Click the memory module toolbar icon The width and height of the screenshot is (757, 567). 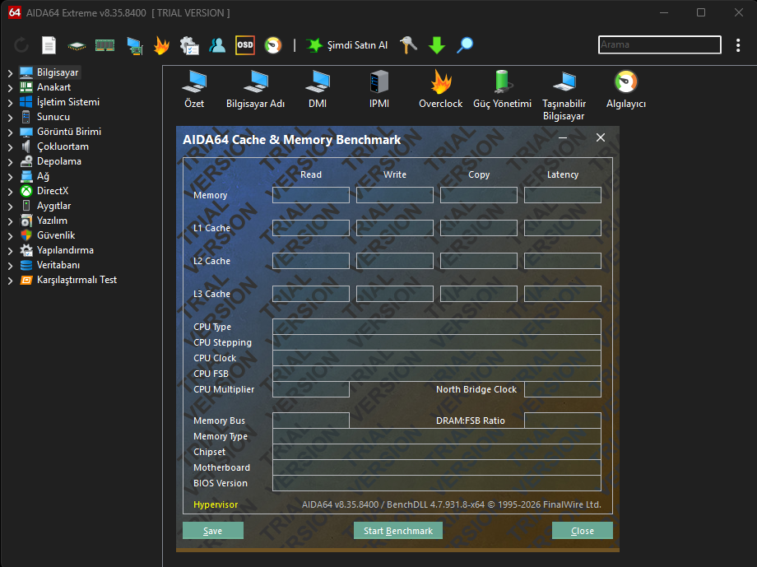coord(104,45)
